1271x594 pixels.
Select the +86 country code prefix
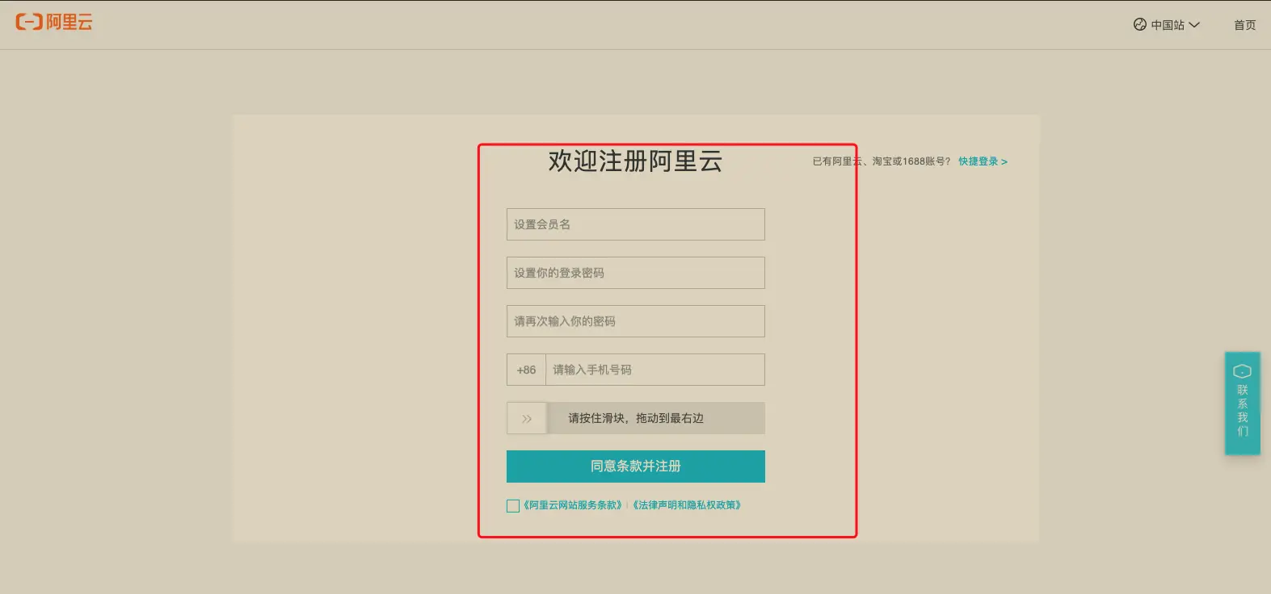coord(526,370)
